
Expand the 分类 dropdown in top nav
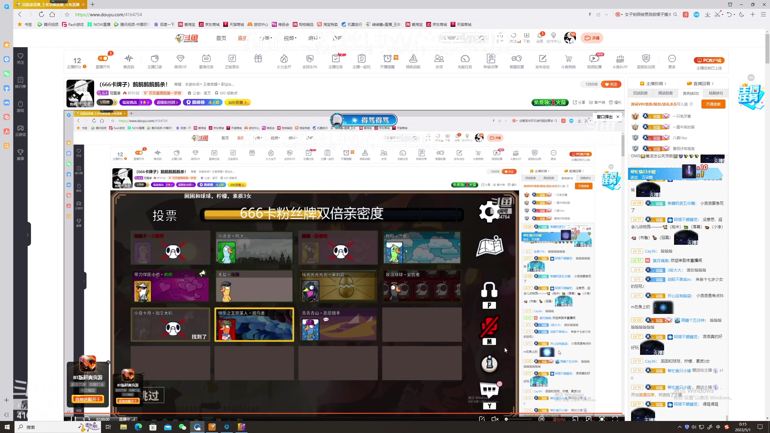(266, 38)
